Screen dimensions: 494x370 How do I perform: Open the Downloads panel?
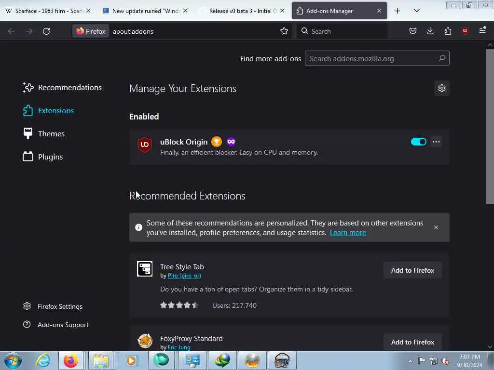click(x=430, y=31)
